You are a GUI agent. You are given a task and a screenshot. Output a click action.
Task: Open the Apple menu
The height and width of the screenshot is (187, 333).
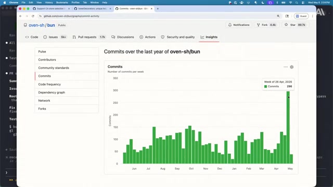5,3
